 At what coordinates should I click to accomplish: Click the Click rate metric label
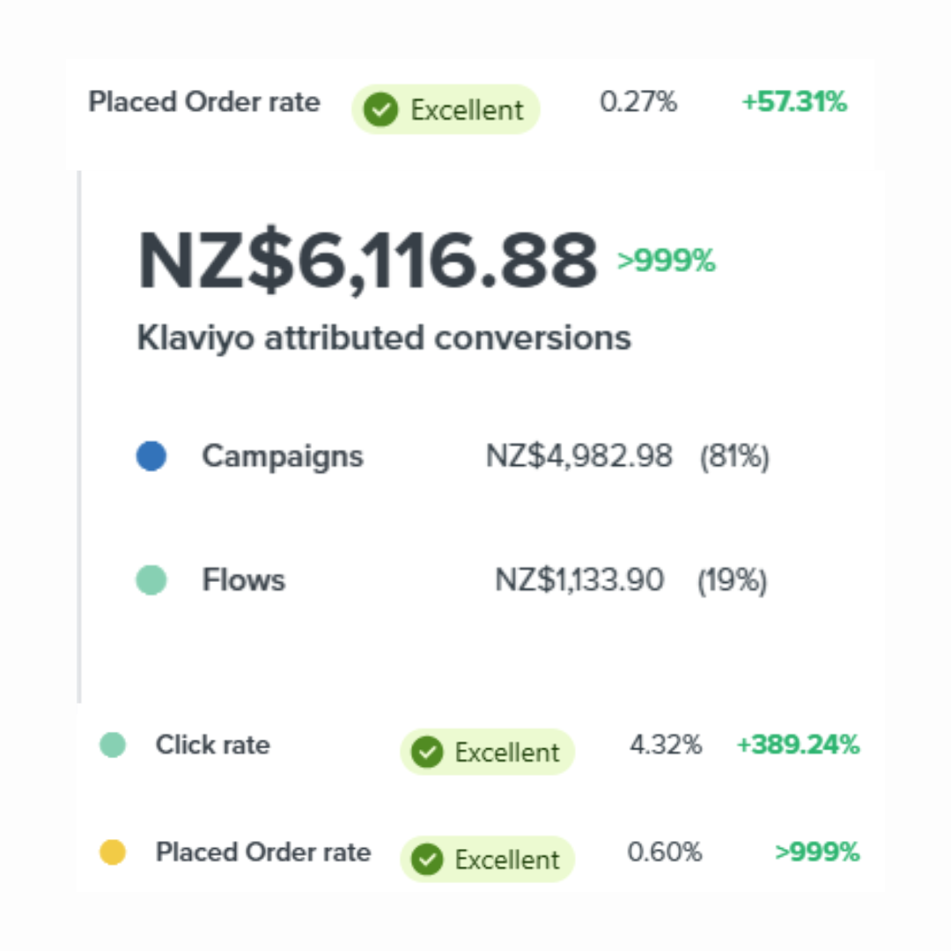coord(212,745)
